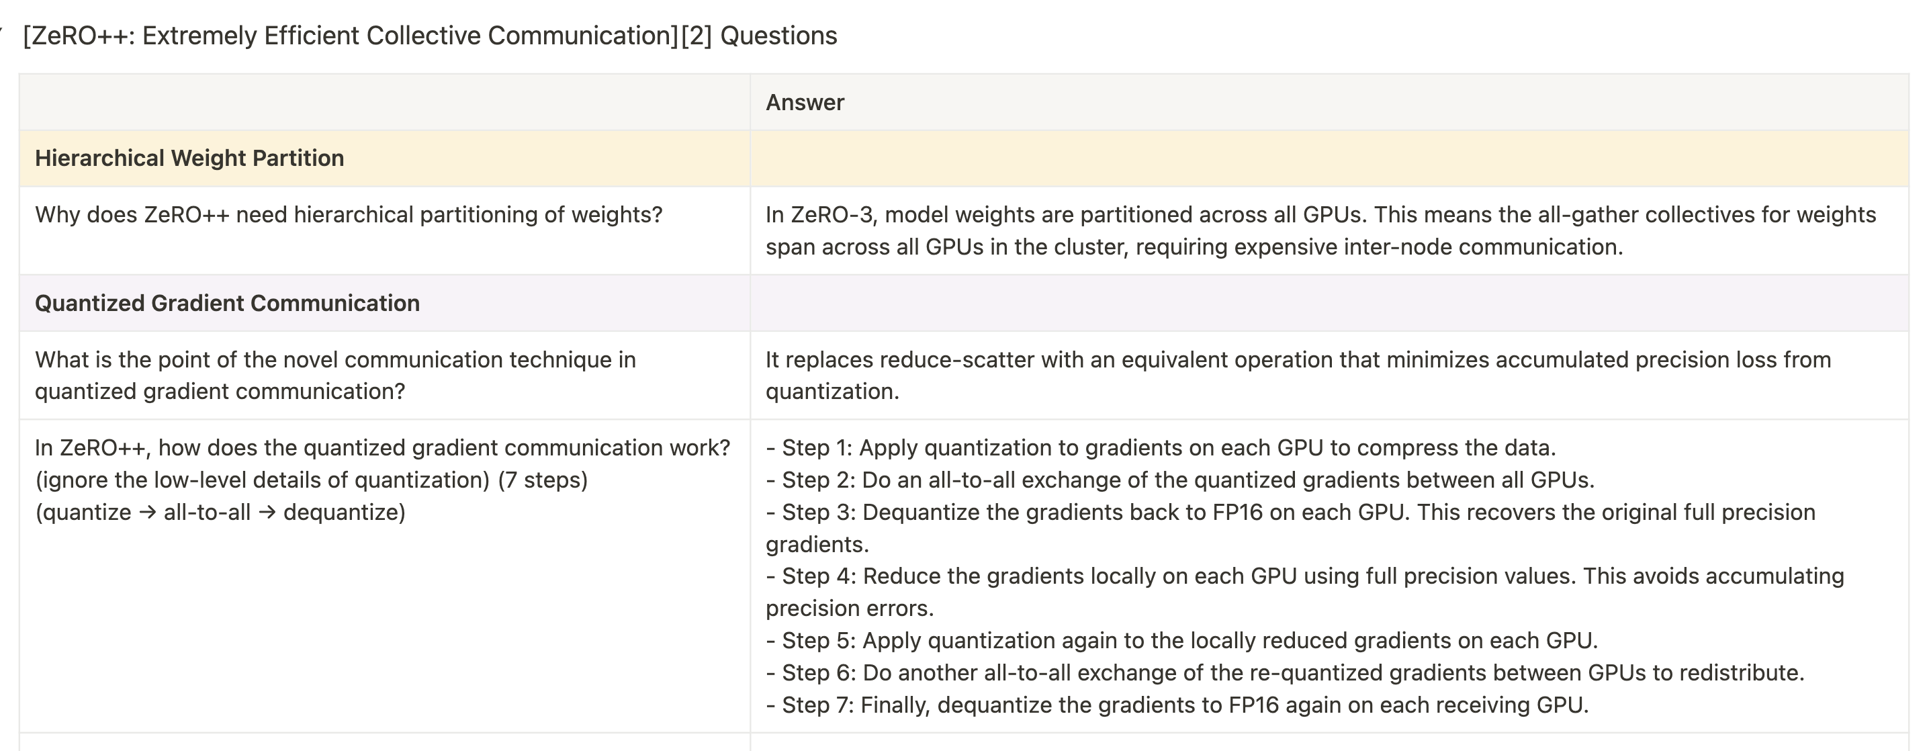Select the Answer column header cell
Screen dimensions: 1929x751
1329,102
